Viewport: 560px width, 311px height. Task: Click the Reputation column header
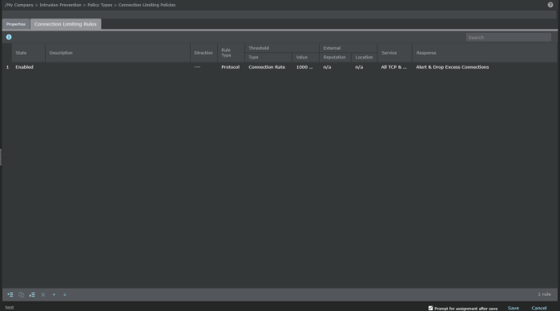point(335,57)
